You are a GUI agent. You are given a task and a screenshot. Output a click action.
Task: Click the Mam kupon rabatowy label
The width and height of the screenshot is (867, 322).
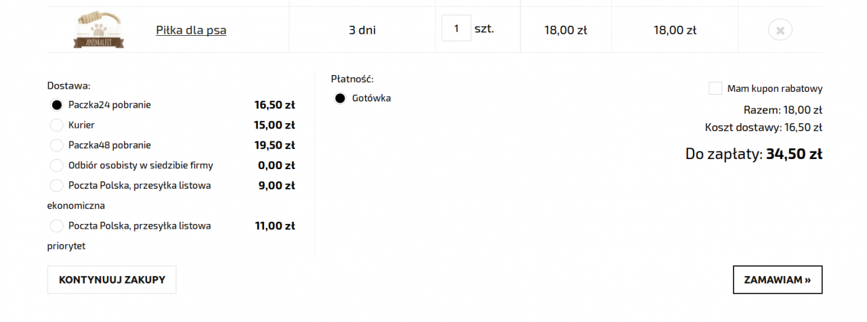tap(775, 89)
